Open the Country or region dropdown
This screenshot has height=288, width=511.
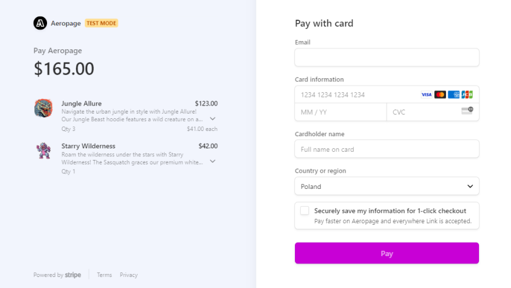387,187
